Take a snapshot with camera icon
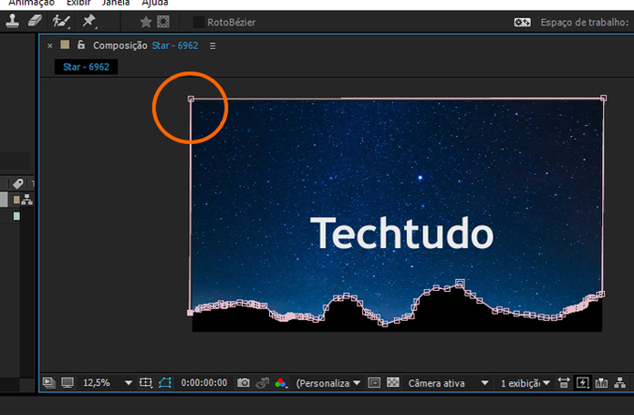This screenshot has height=415, width=634. point(244,382)
